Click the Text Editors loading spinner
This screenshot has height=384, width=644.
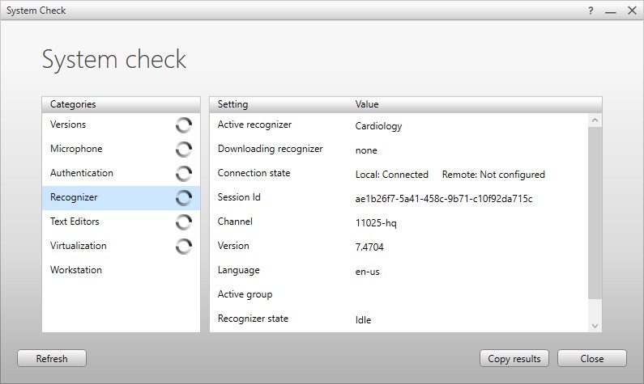click(184, 222)
